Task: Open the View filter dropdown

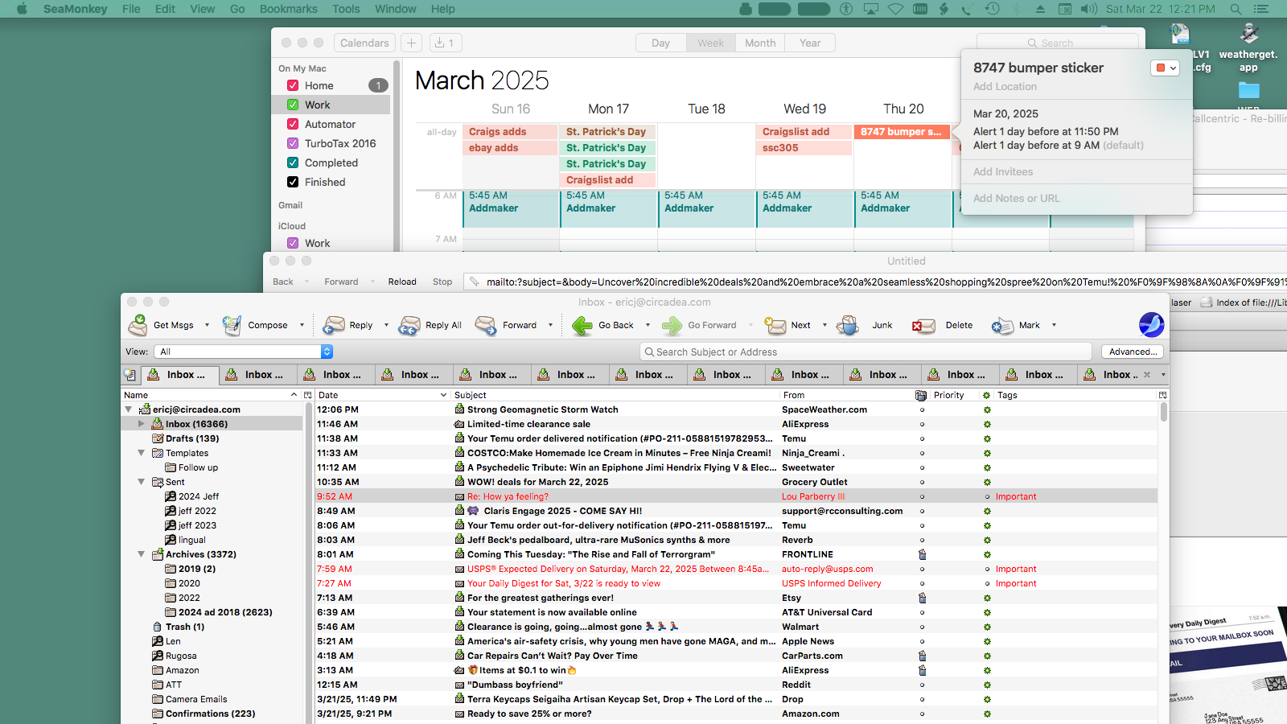Action: coord(327,352)
